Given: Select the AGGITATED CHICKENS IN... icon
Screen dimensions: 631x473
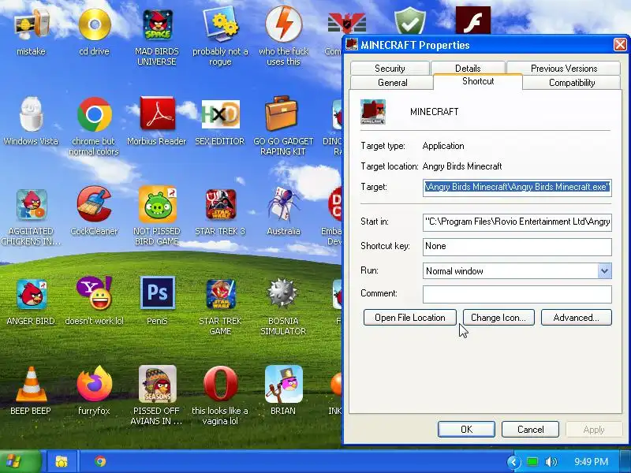Looking at the screenshot, I should pyautogui.click(x=32, y=205).
